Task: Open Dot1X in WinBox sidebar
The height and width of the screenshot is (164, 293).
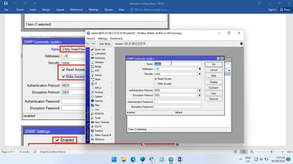Action: pos(98,127)
